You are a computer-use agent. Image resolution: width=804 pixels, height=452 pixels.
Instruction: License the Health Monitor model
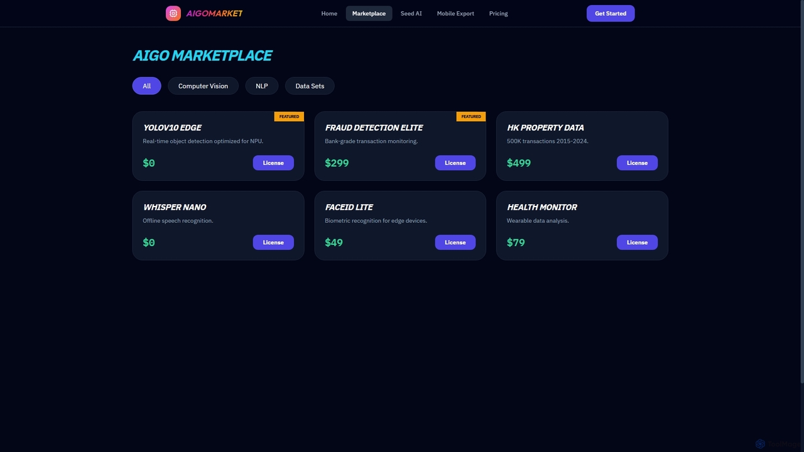pyautogui.click(x=637, y=242)
